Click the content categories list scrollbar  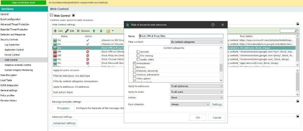tap(221, 67)
